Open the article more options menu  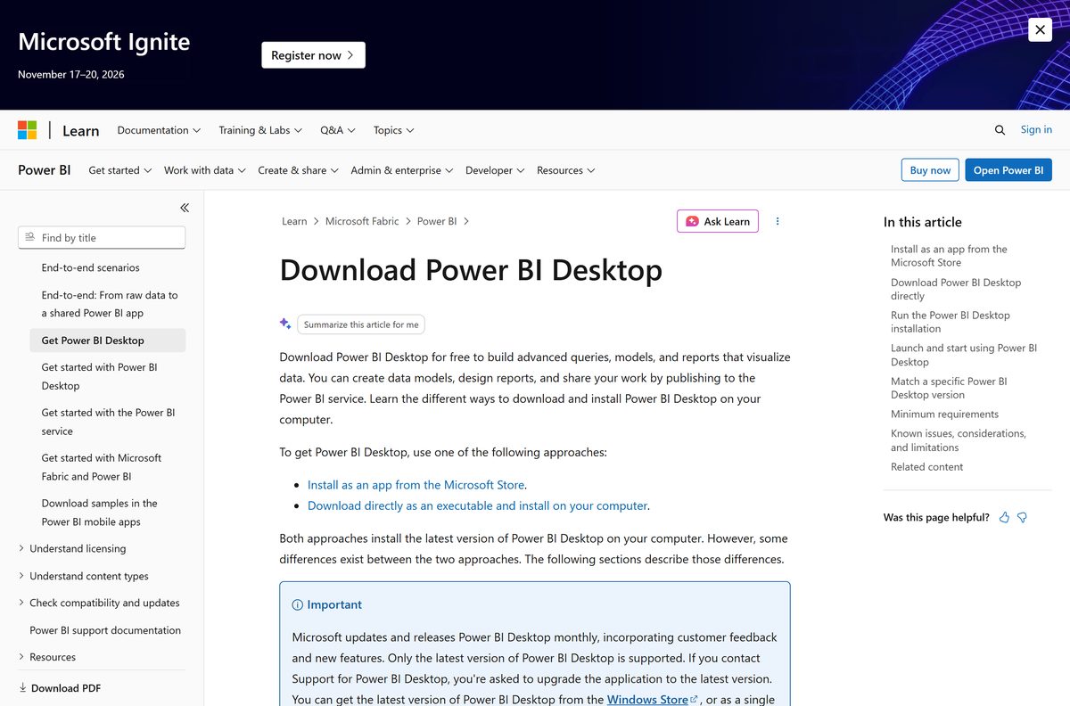pyautogui.click(x=778, y=221)
